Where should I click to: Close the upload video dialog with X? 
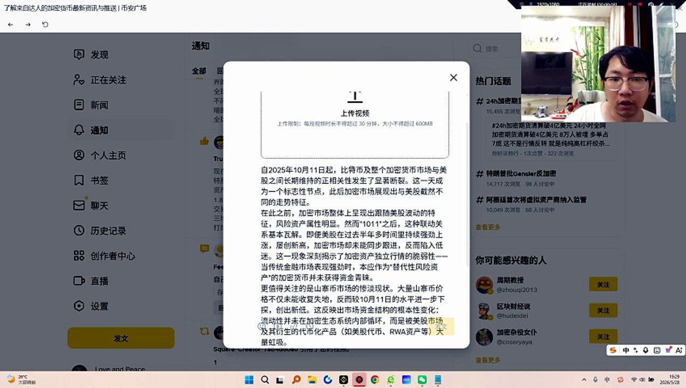click(x=454, y=78)
